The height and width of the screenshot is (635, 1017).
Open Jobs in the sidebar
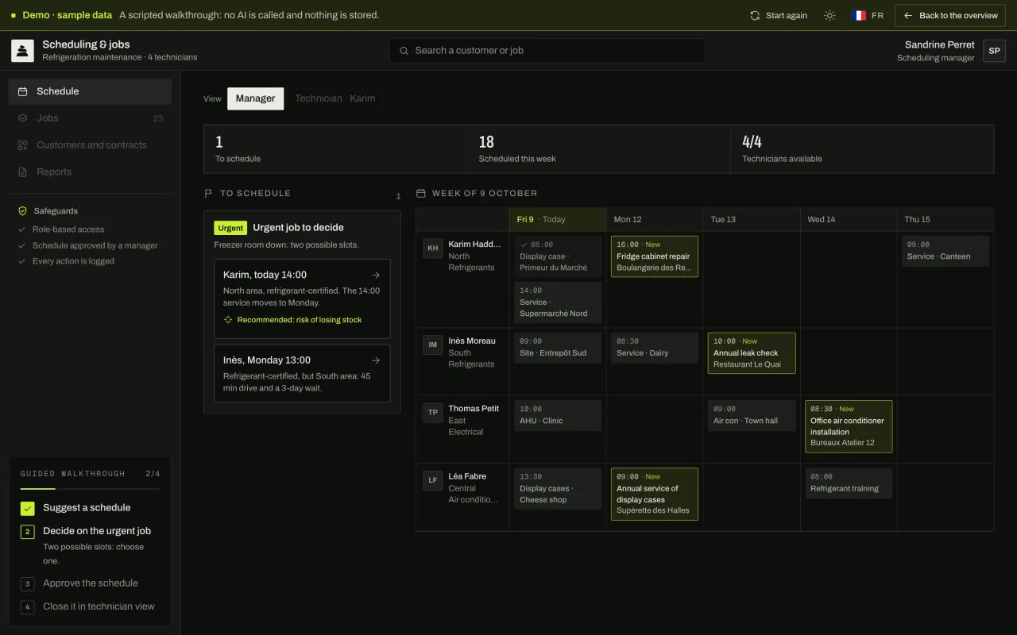pos(90,118)
